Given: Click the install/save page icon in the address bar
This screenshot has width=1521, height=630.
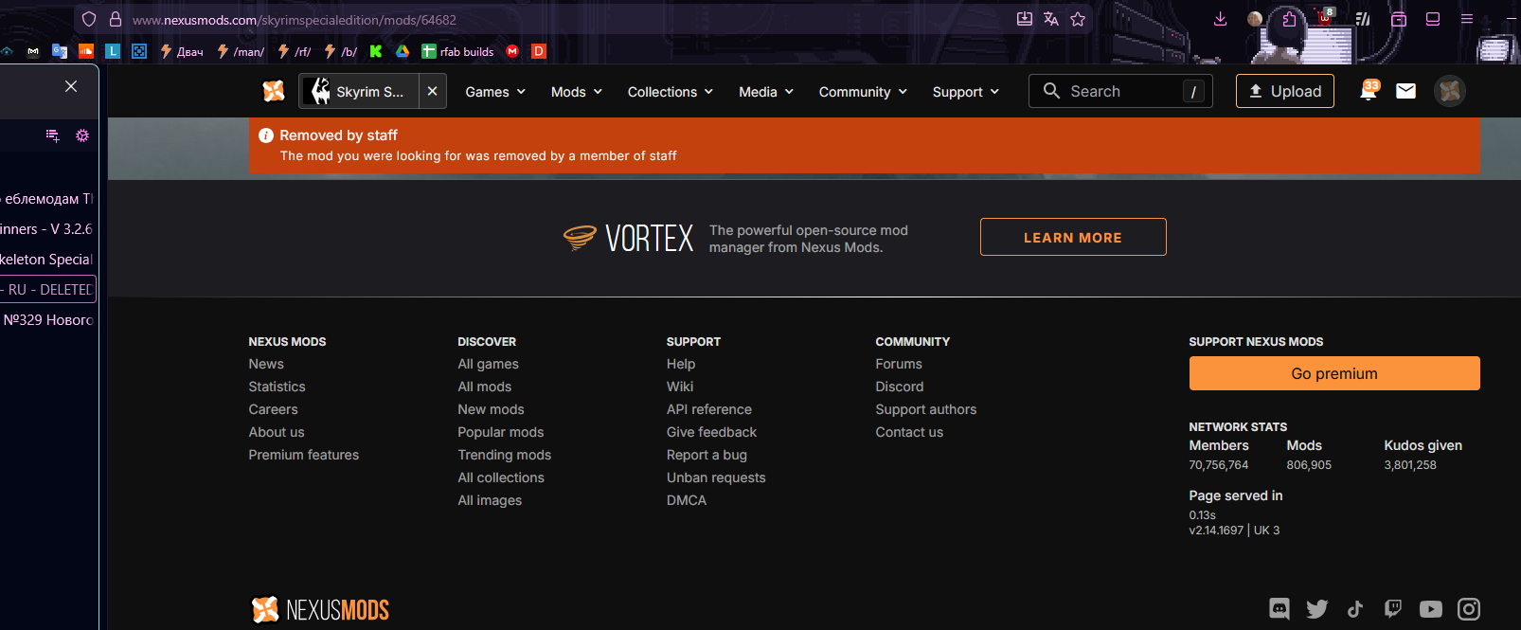Looking at the screenshot, I should pos(1025,19).
